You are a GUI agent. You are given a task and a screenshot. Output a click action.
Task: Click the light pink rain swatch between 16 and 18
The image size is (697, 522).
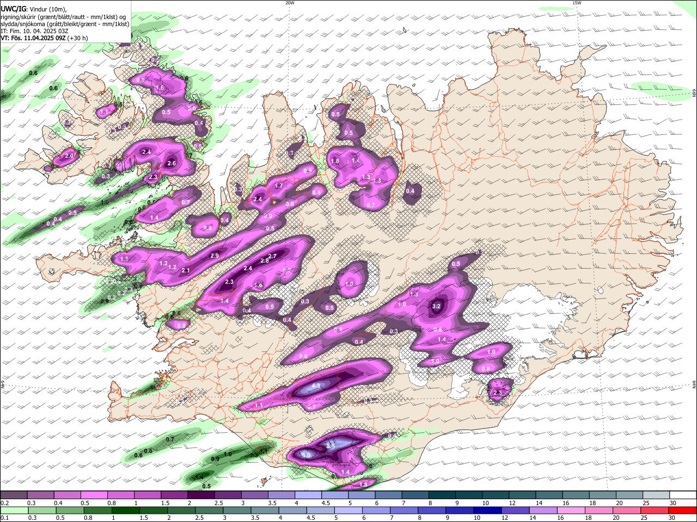point(570,511)
